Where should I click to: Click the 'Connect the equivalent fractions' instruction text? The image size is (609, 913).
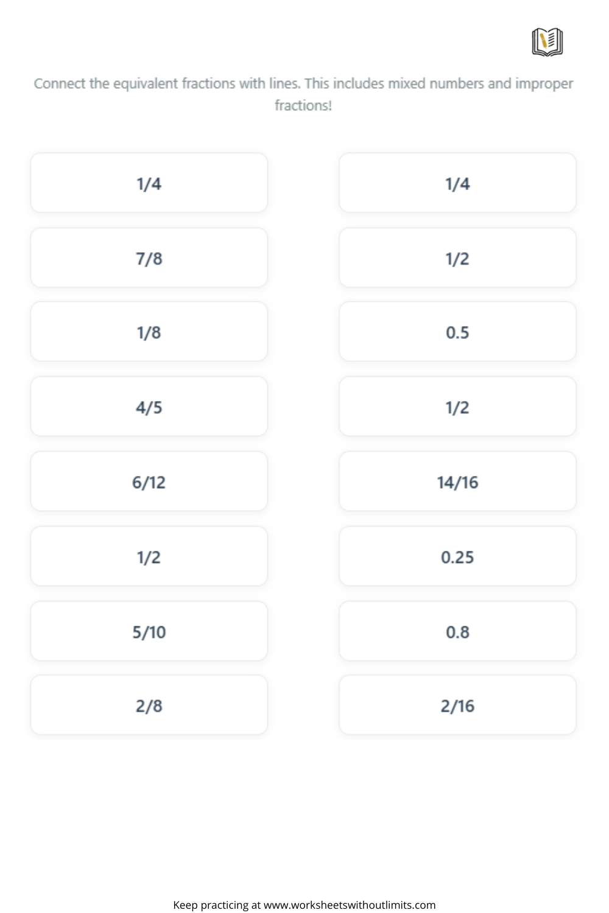pyautogui.click(x=303, y=94)
